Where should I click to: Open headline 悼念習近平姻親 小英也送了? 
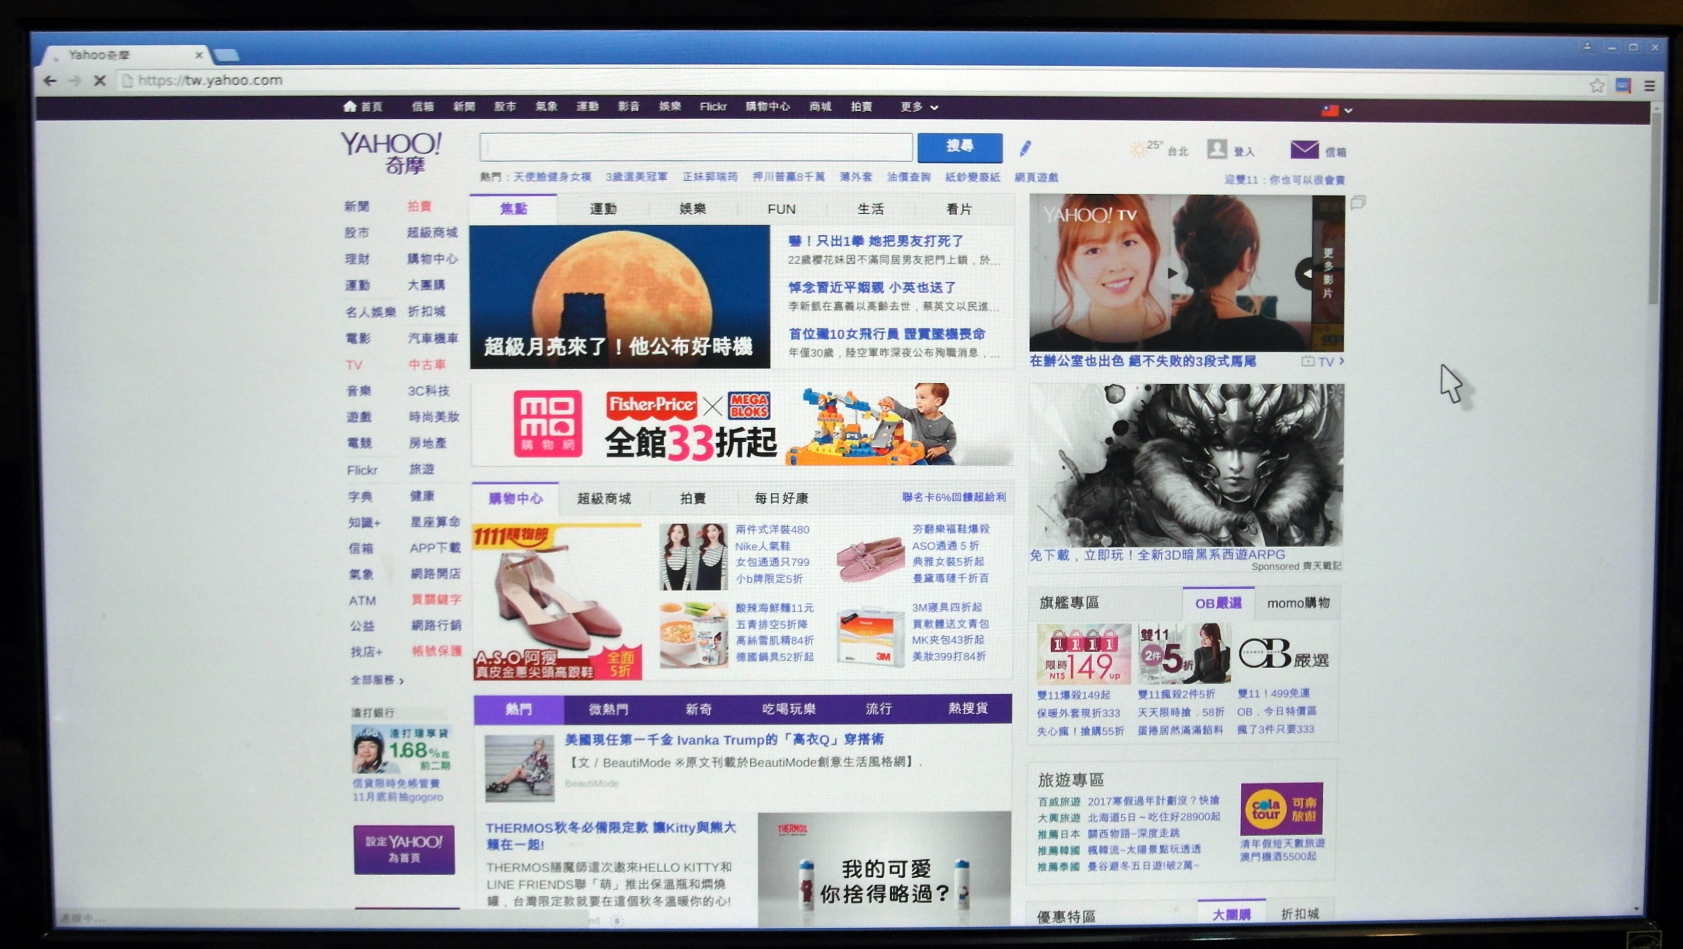coord(872,287)
